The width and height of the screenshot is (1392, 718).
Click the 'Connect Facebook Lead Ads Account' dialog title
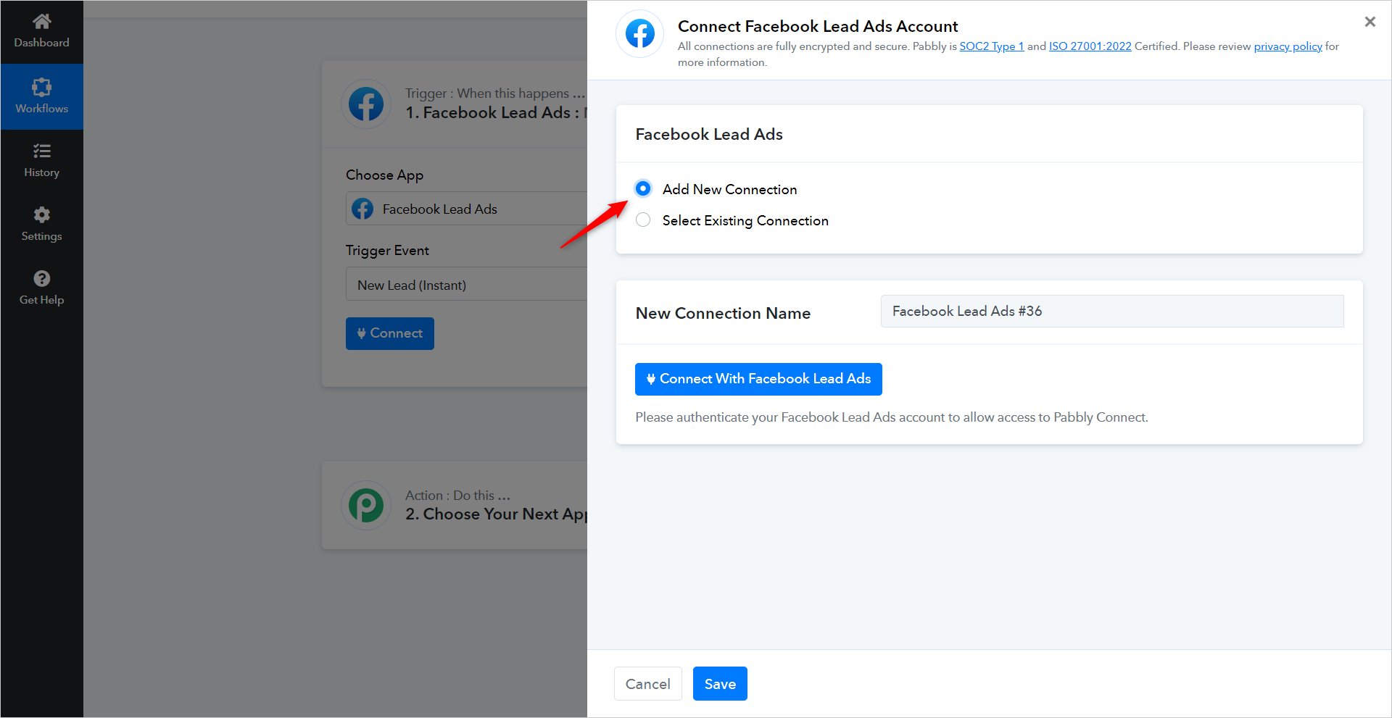pyautogui.click(x=818, y=26)
